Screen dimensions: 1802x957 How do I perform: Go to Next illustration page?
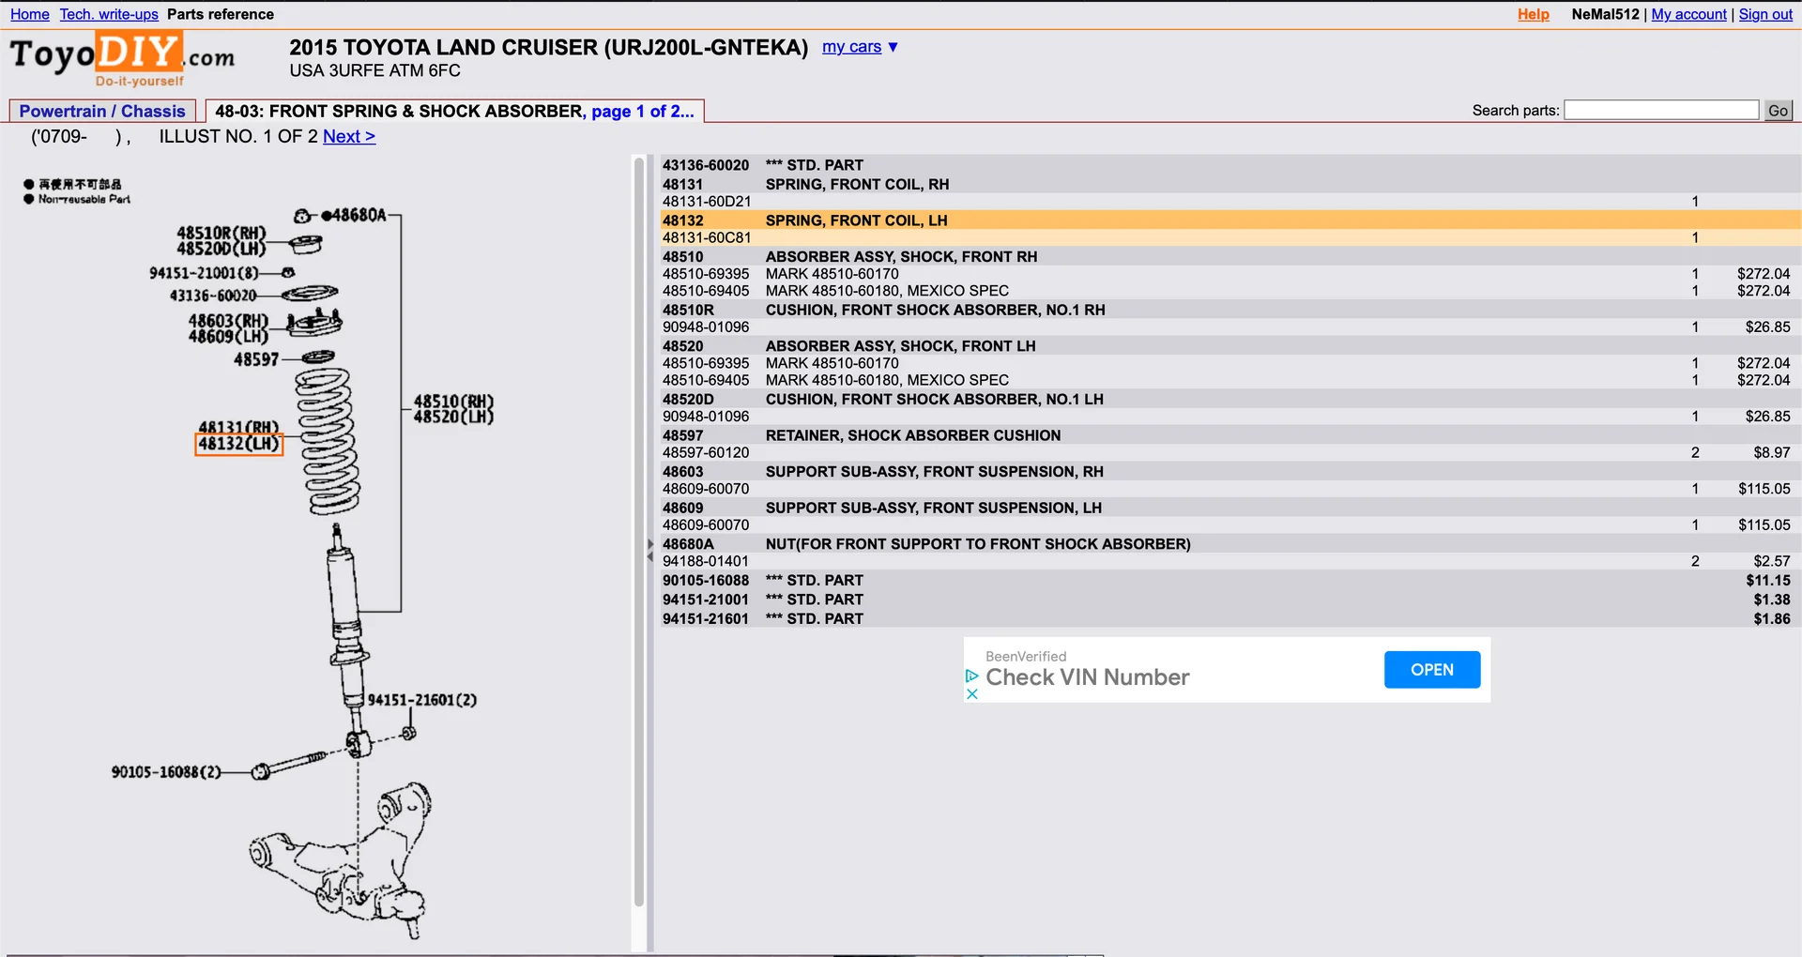tap(349, 136)
